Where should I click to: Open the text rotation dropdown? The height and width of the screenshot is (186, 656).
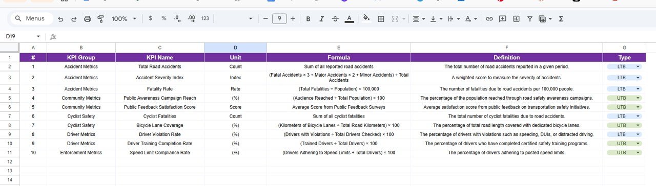tap(470, 19)
